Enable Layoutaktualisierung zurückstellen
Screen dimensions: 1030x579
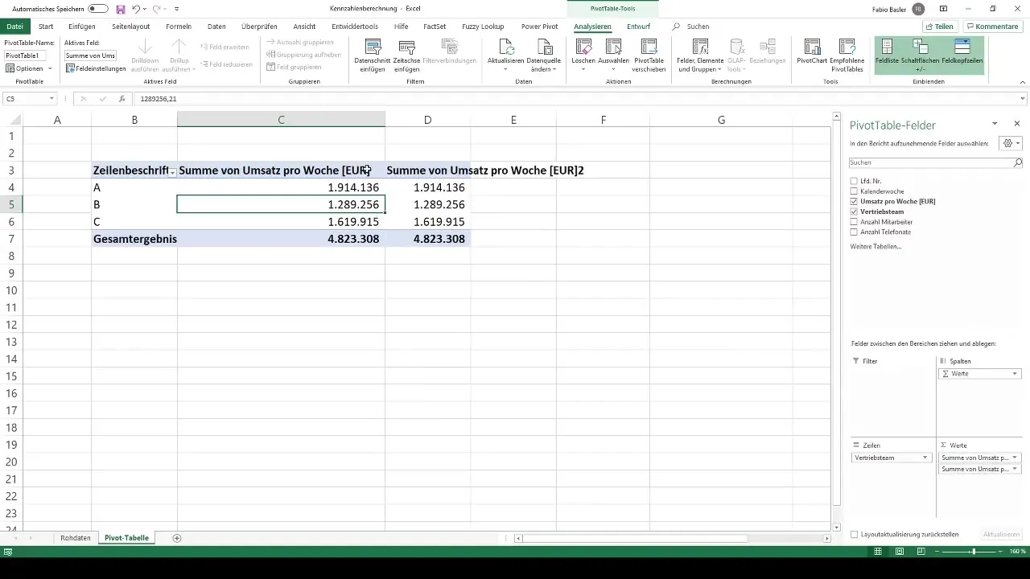point(855,534)
